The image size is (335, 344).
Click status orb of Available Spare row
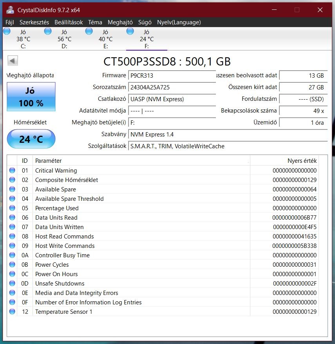pyautogui.click(x=12, y=189)
